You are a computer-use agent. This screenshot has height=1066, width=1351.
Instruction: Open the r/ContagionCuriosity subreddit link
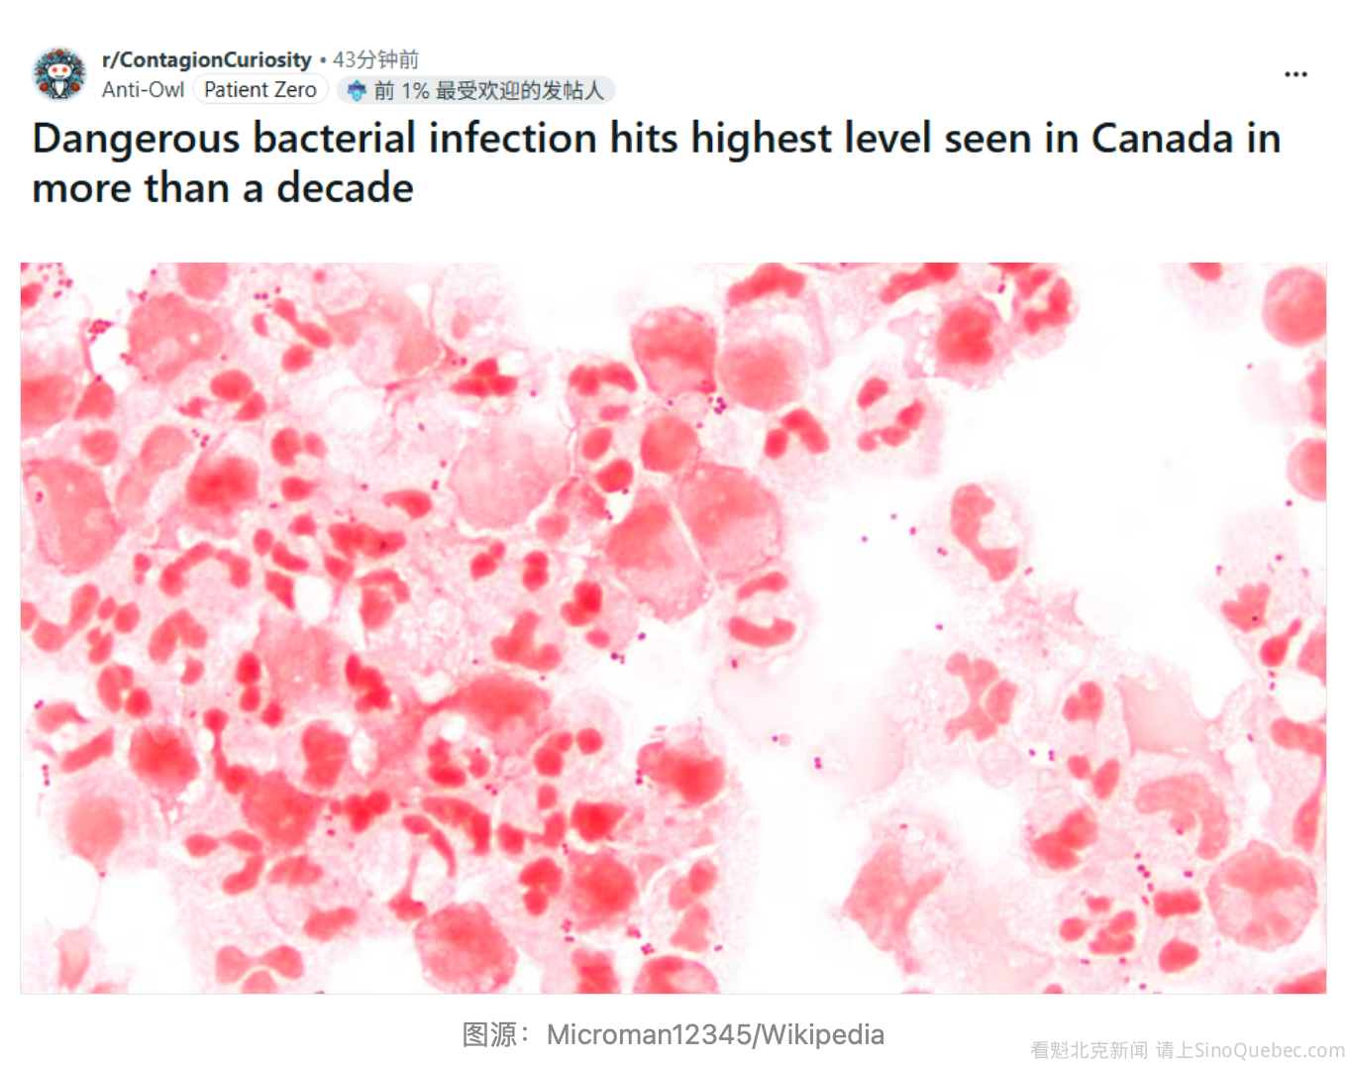[x=206, y=59]
